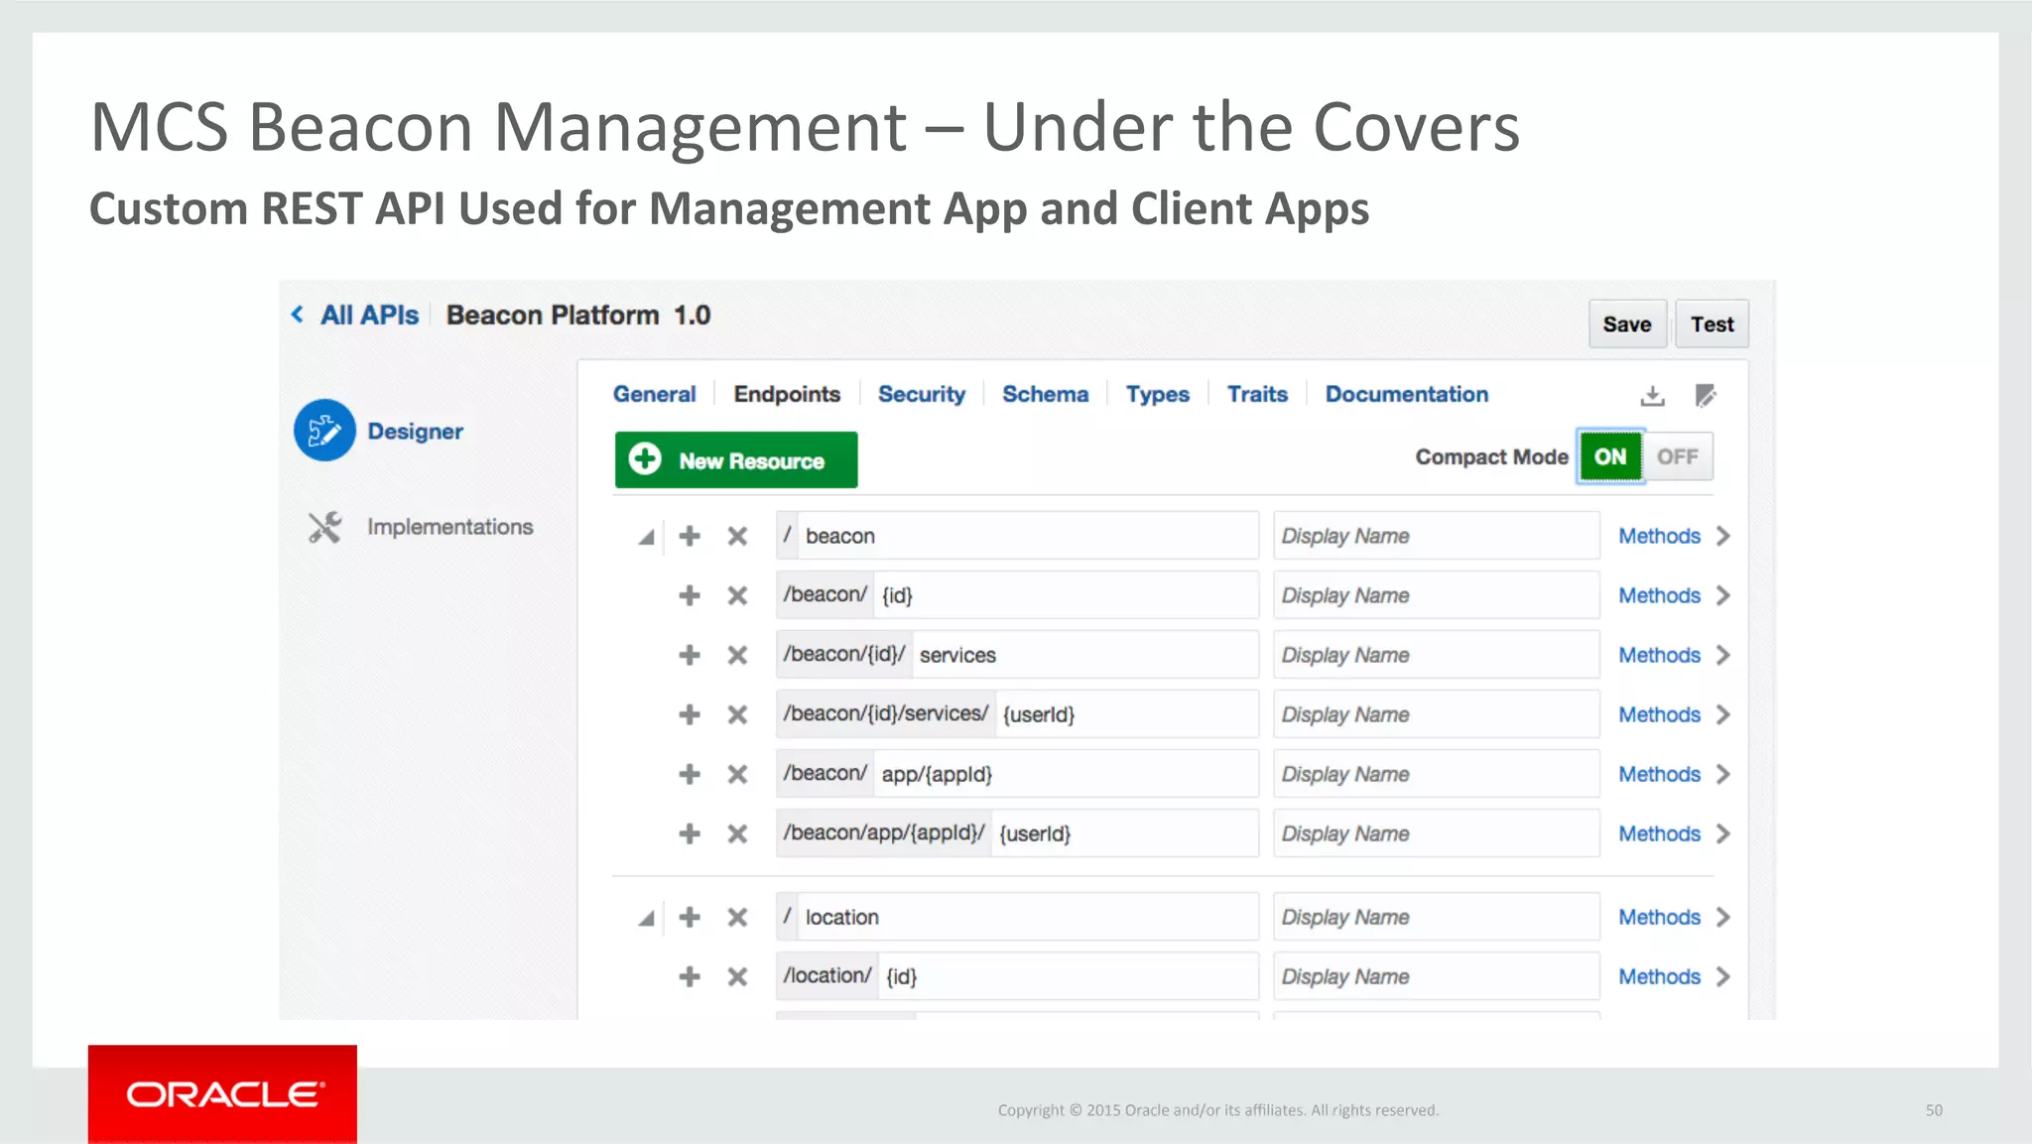Collapse the beacon resource group triangle
2032x1144 pixels.
click(646, 537)
